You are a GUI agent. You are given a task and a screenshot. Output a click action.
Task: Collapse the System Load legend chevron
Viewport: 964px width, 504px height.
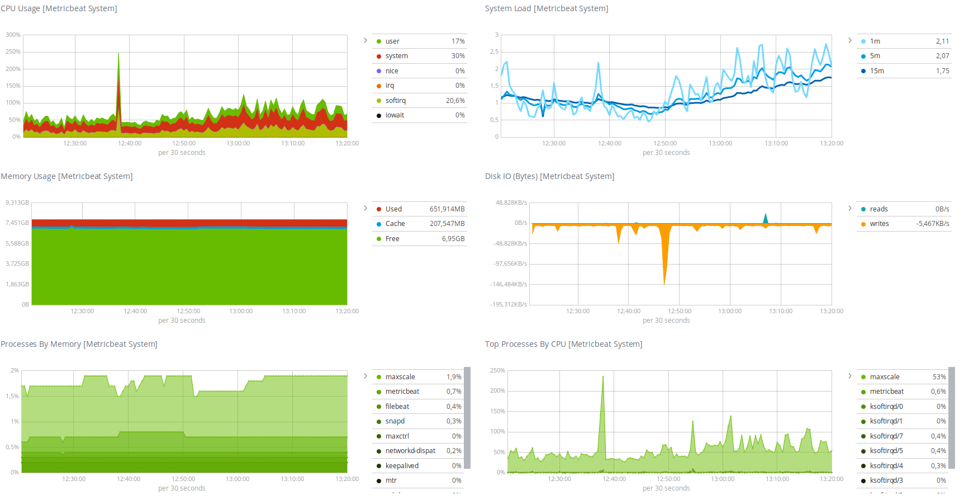click(x=850, y=40)
